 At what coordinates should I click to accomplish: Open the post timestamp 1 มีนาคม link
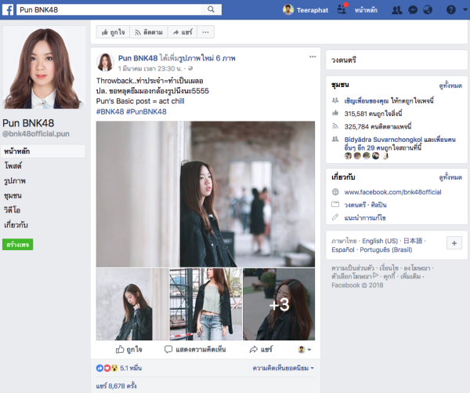150,69
